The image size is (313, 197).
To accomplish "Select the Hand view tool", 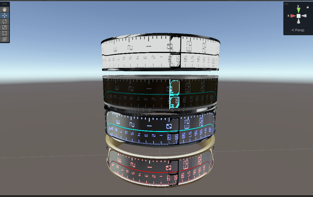I will 5,10.
